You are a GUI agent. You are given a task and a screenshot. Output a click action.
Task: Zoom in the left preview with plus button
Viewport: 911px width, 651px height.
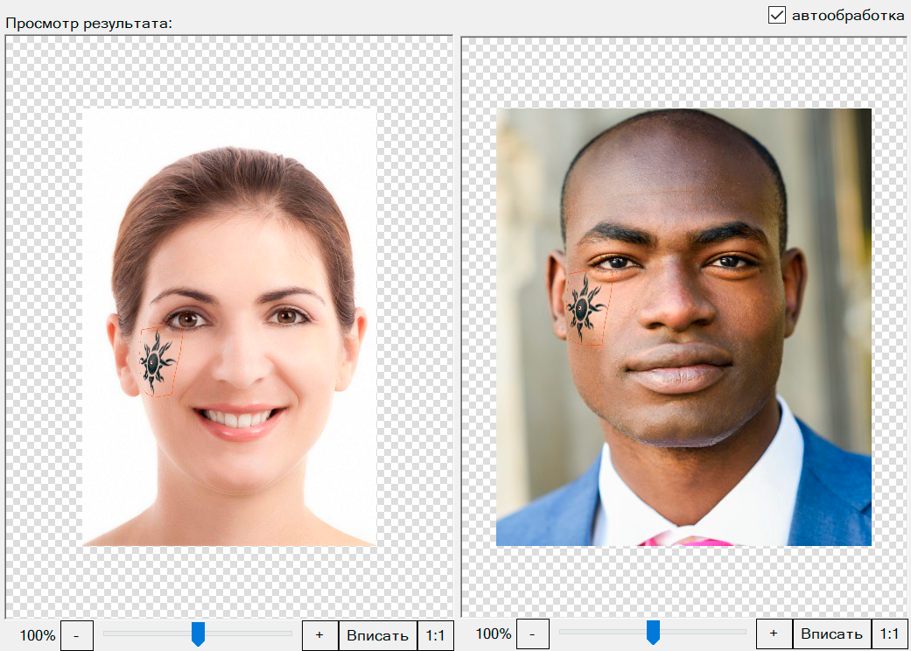319,635
